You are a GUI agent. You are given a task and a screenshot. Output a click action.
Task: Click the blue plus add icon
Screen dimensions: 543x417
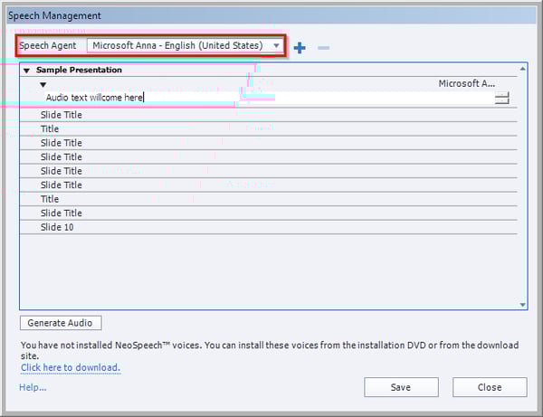pyautogui.click(x=300, y=48)
